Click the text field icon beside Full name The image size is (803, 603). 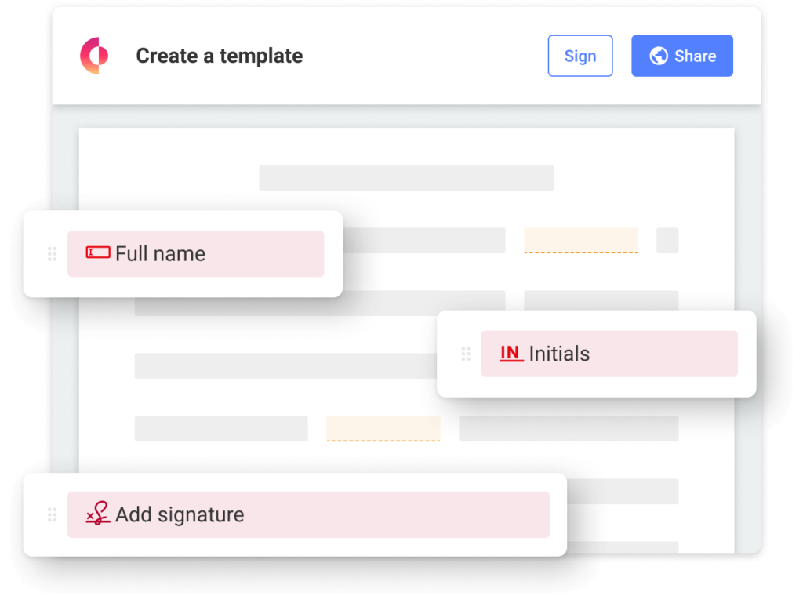point(98,252)
